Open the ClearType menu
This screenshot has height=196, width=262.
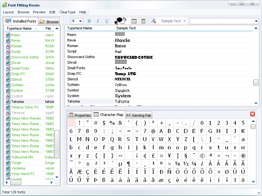tap(67, 12)
